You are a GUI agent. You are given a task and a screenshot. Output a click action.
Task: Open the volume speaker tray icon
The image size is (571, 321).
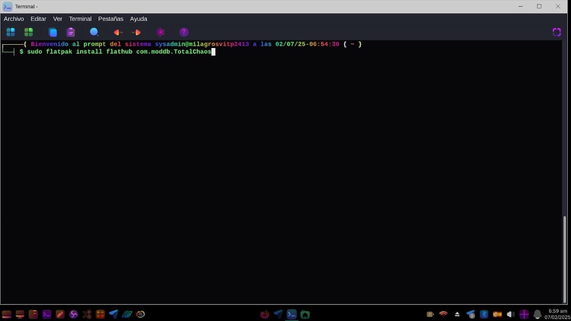(511, 314)
